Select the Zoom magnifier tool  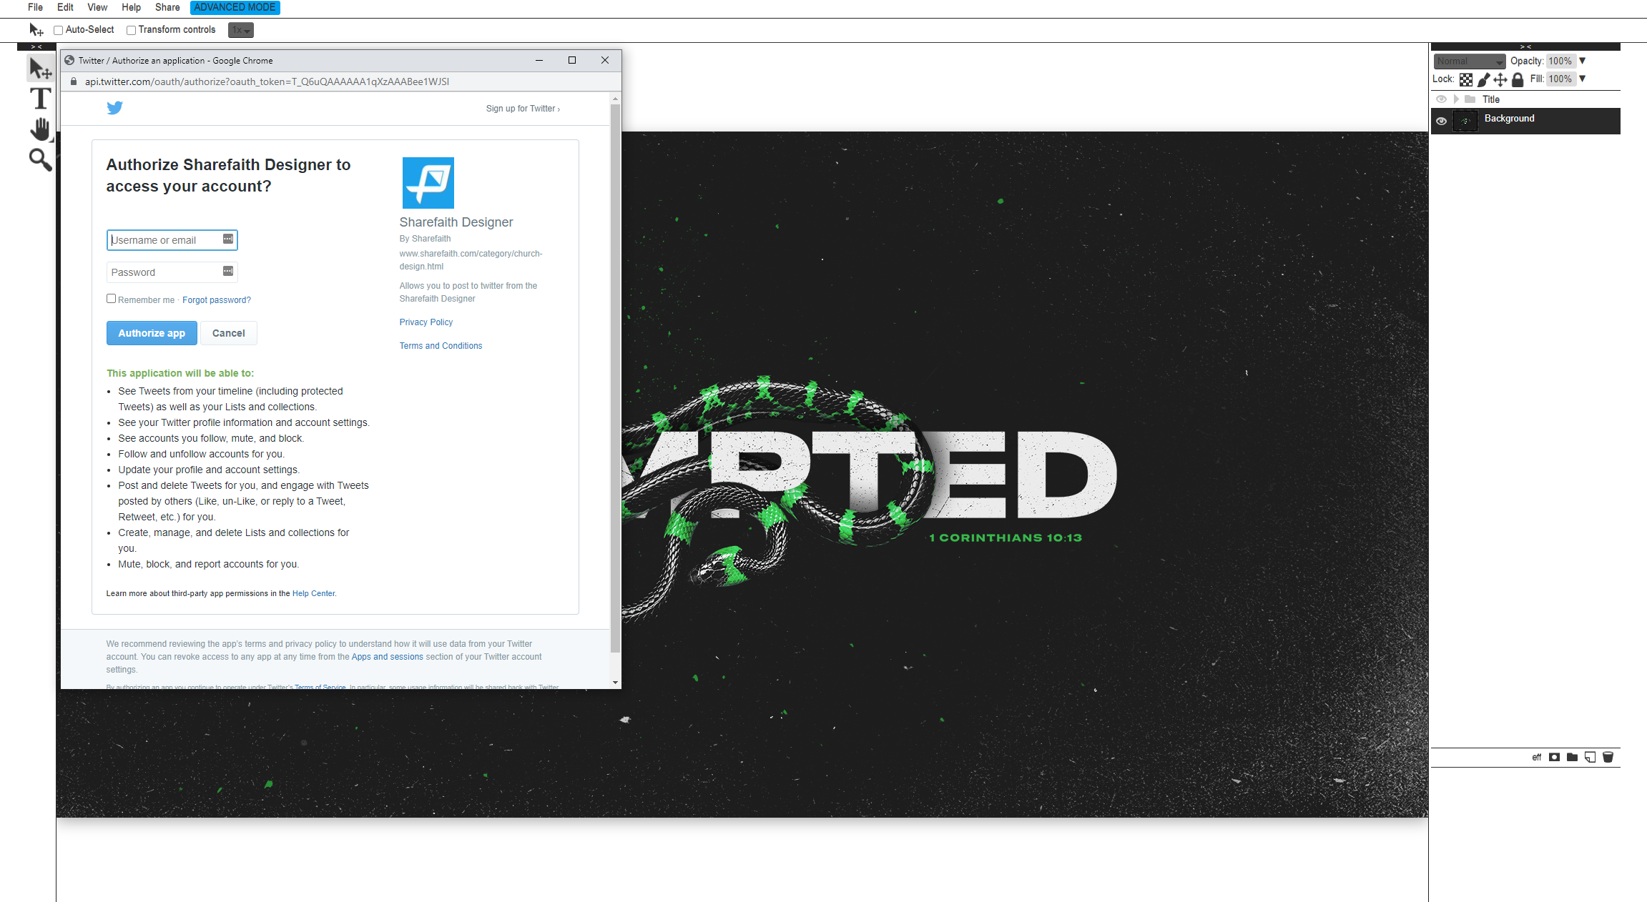pyautogui.click(x=40, y=159)
